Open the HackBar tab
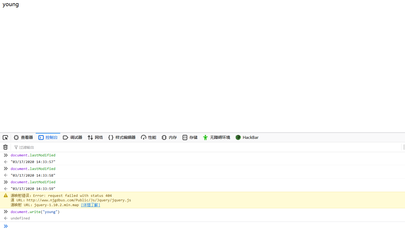This screenshot has height=229, width=405. pos(247,138)
